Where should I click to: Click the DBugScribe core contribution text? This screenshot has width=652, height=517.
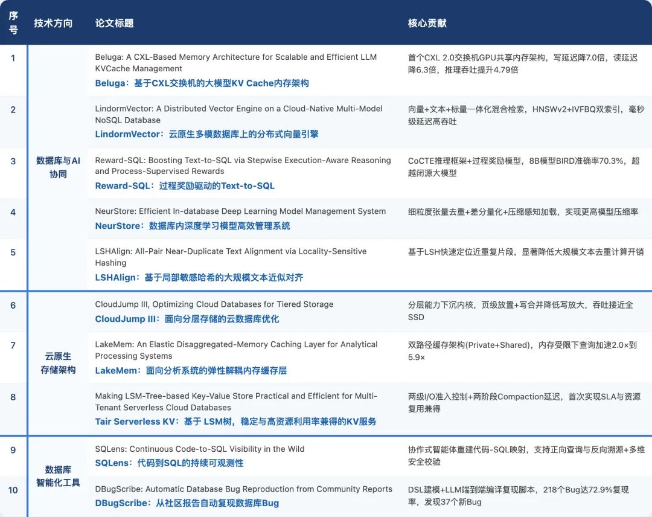pyautogui.click(x=518, y=496)
